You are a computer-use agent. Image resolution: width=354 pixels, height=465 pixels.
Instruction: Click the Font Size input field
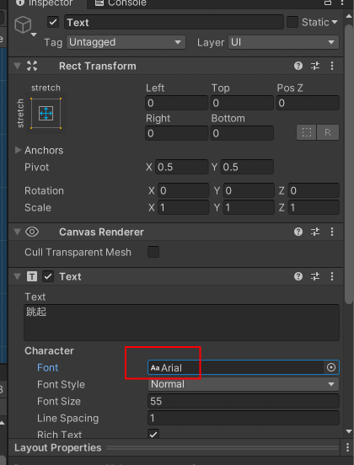[244, 401]
